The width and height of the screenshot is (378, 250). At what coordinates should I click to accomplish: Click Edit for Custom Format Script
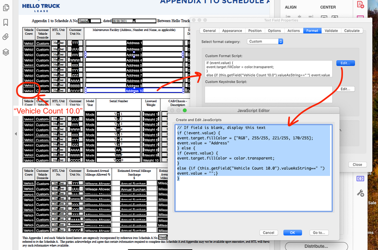pos(345,63)
